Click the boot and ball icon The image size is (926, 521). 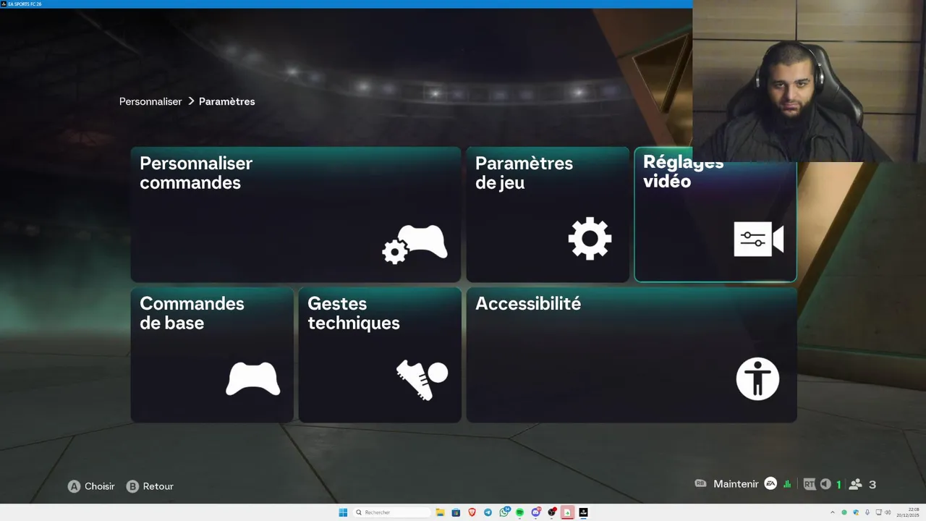point(422,381)
